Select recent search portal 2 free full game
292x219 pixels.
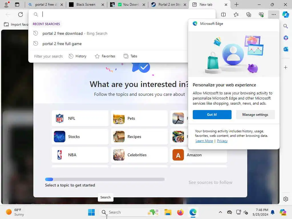click(x=108, y=44)
